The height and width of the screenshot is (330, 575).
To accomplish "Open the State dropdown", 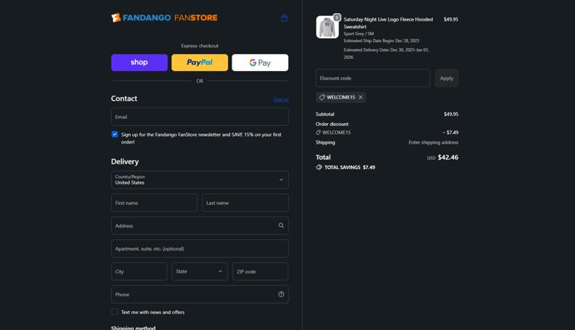I will coord(200,271).
